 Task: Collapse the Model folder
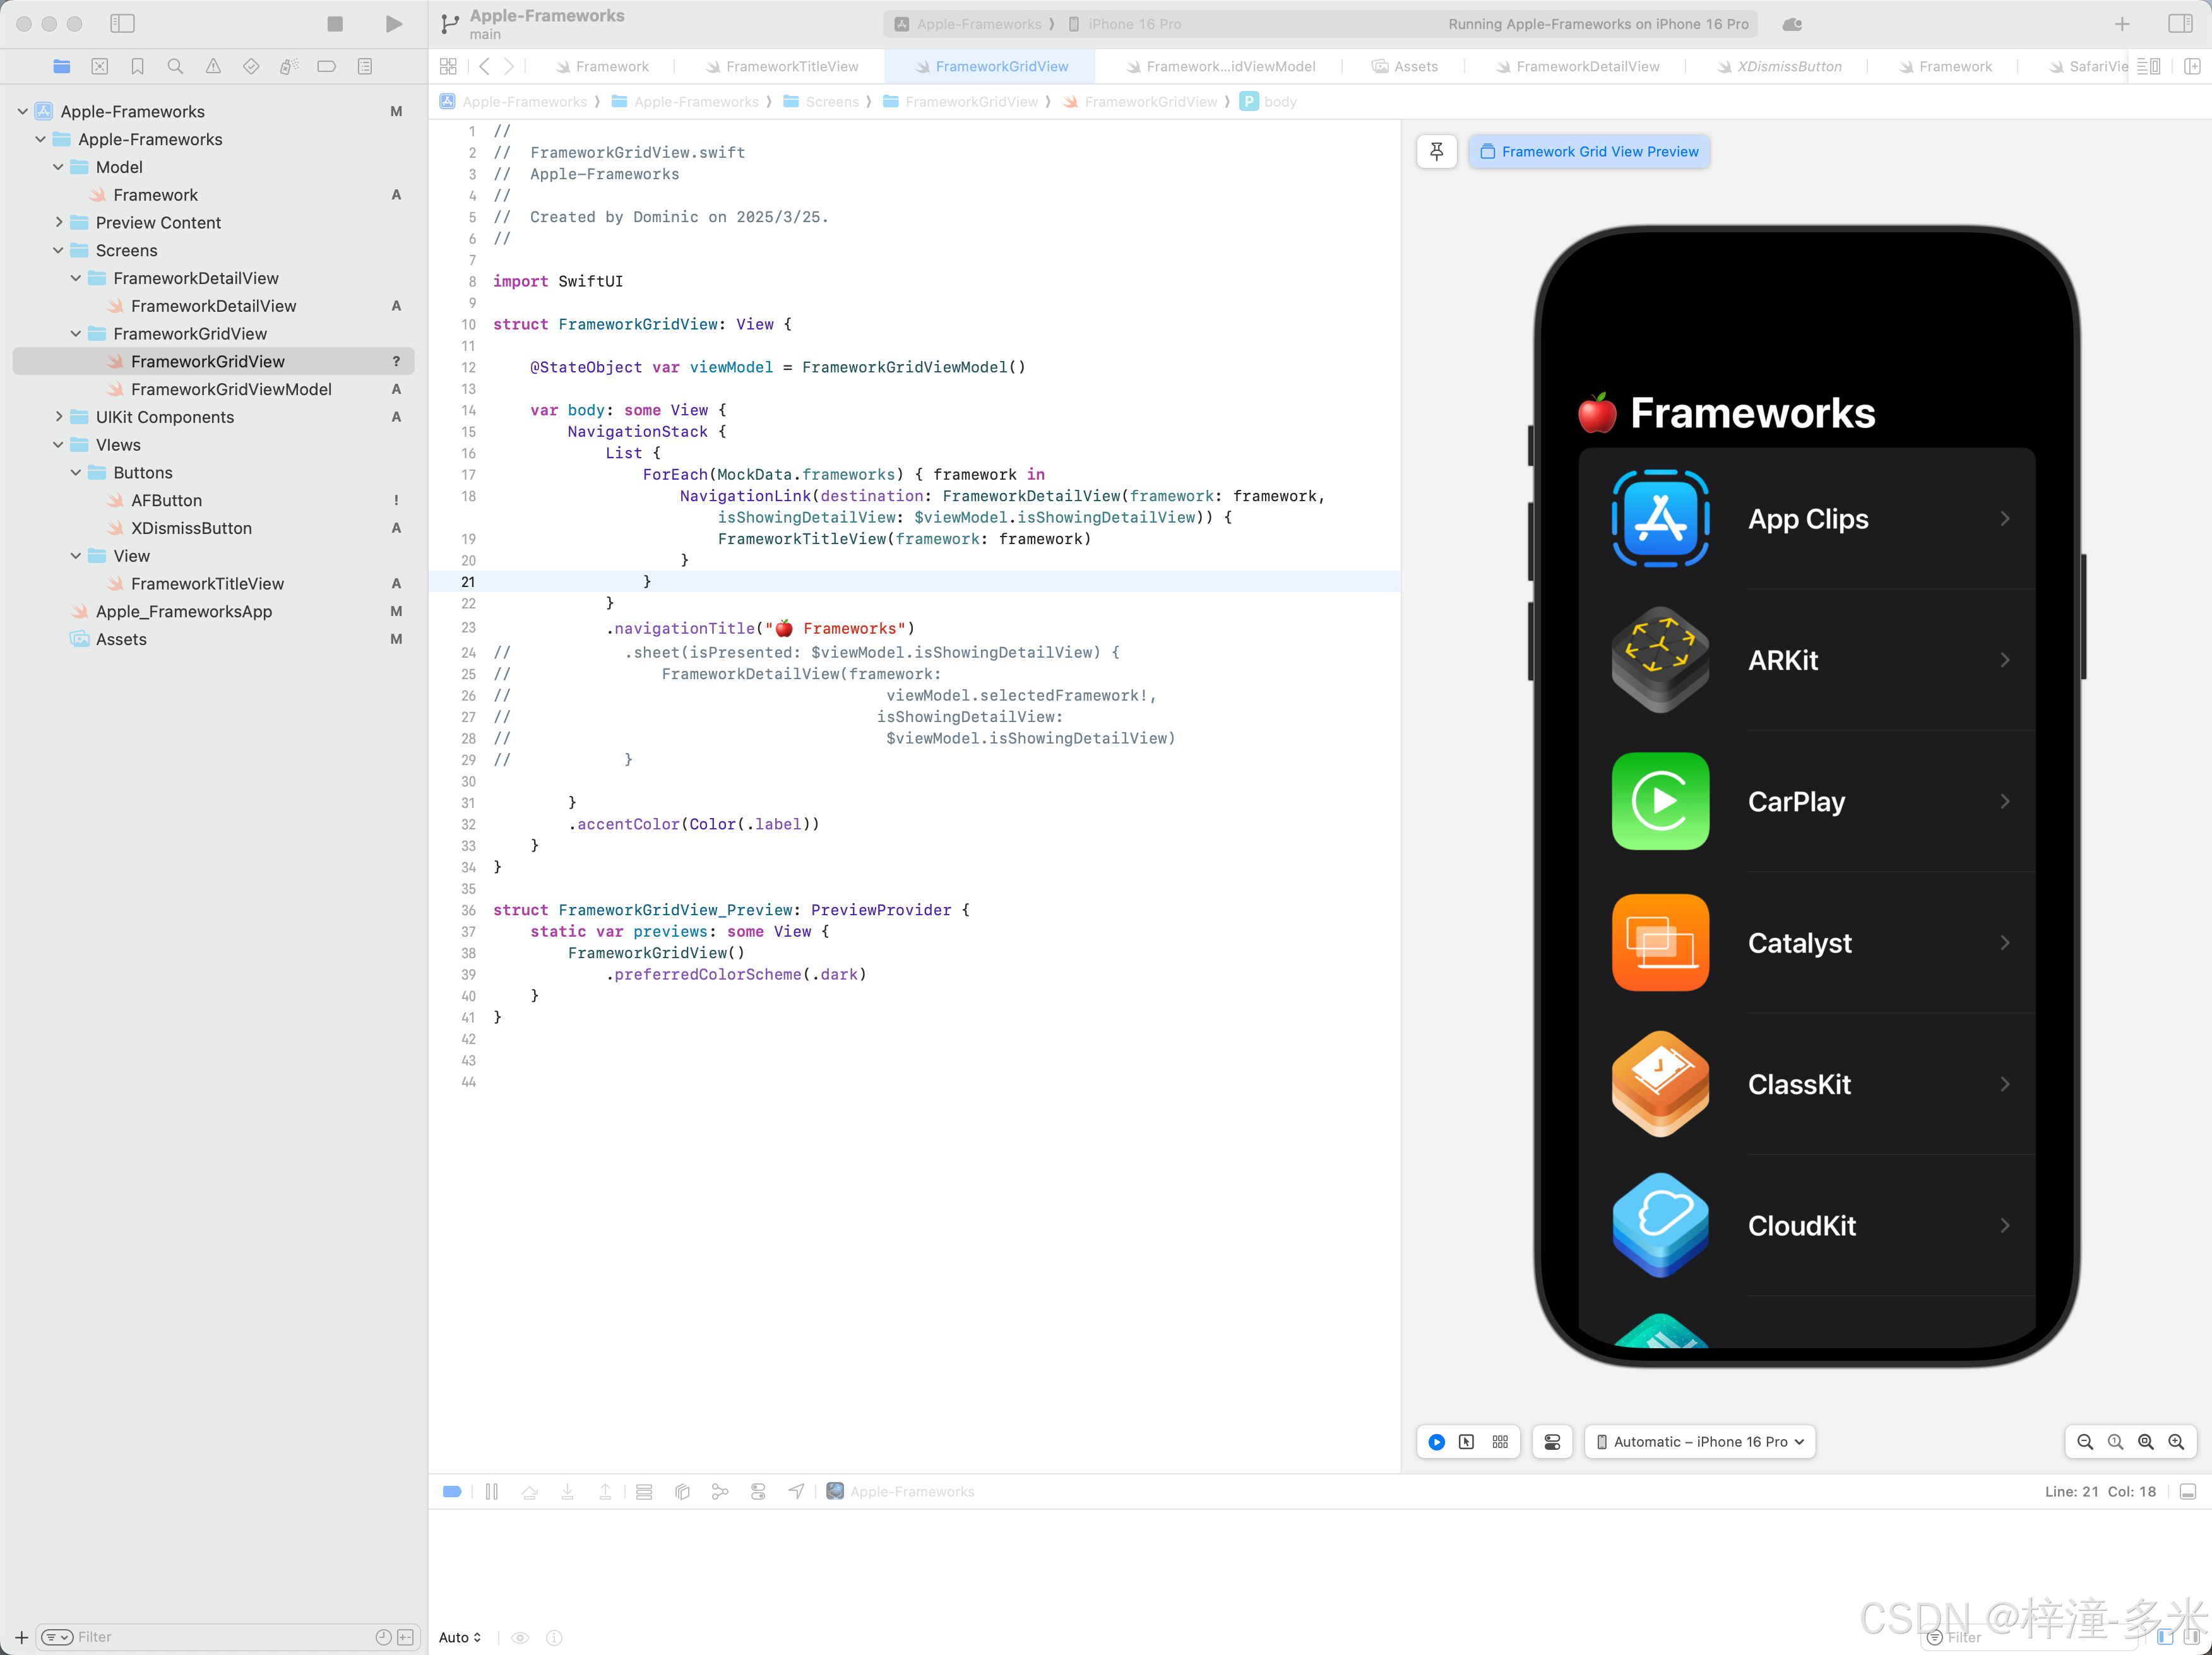[58, 167]
